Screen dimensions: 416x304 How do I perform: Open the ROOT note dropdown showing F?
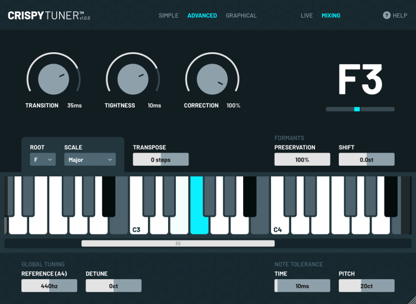coord(43,159)
